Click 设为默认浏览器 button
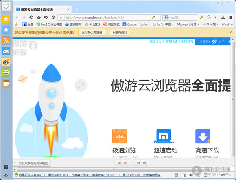This screenshot has width=236, height=180. click(92, 33)
